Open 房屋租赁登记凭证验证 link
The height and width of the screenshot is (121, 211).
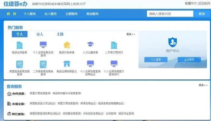pos(43,103)
